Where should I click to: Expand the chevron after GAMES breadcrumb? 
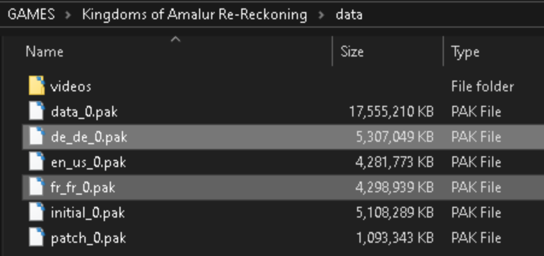[68, 15]
